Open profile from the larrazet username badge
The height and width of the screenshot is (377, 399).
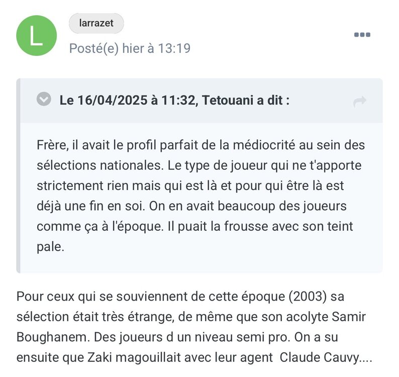pos(96,23)
